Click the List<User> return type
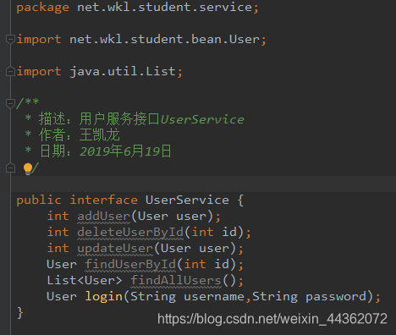 tap(85, 281)
